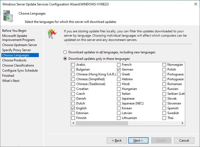Tick the Lithuanian checkbox
This screenshot has height=147, width=200.
click(x=119, y=118)
